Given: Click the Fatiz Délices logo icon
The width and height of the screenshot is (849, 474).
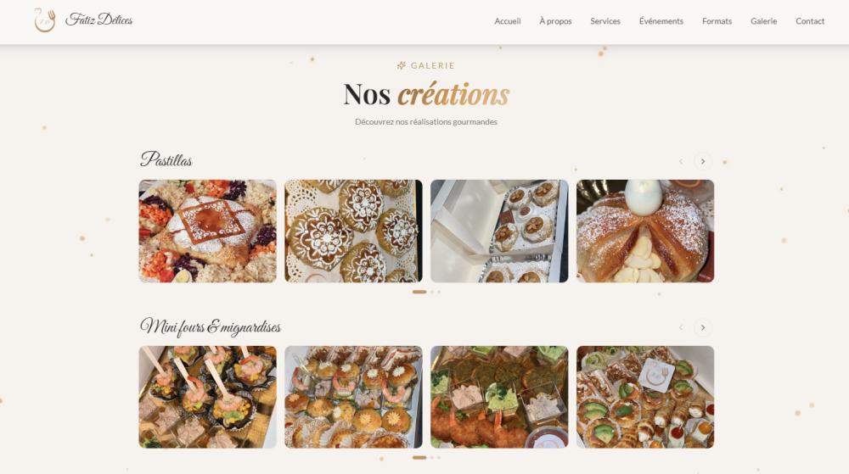Looking at the screenshot, I should pos(45,20).
